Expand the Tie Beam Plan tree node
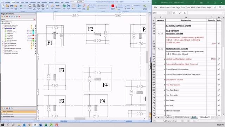Viewport: 225px width, 127px height. pyautogui.click(x=3, y=42)
